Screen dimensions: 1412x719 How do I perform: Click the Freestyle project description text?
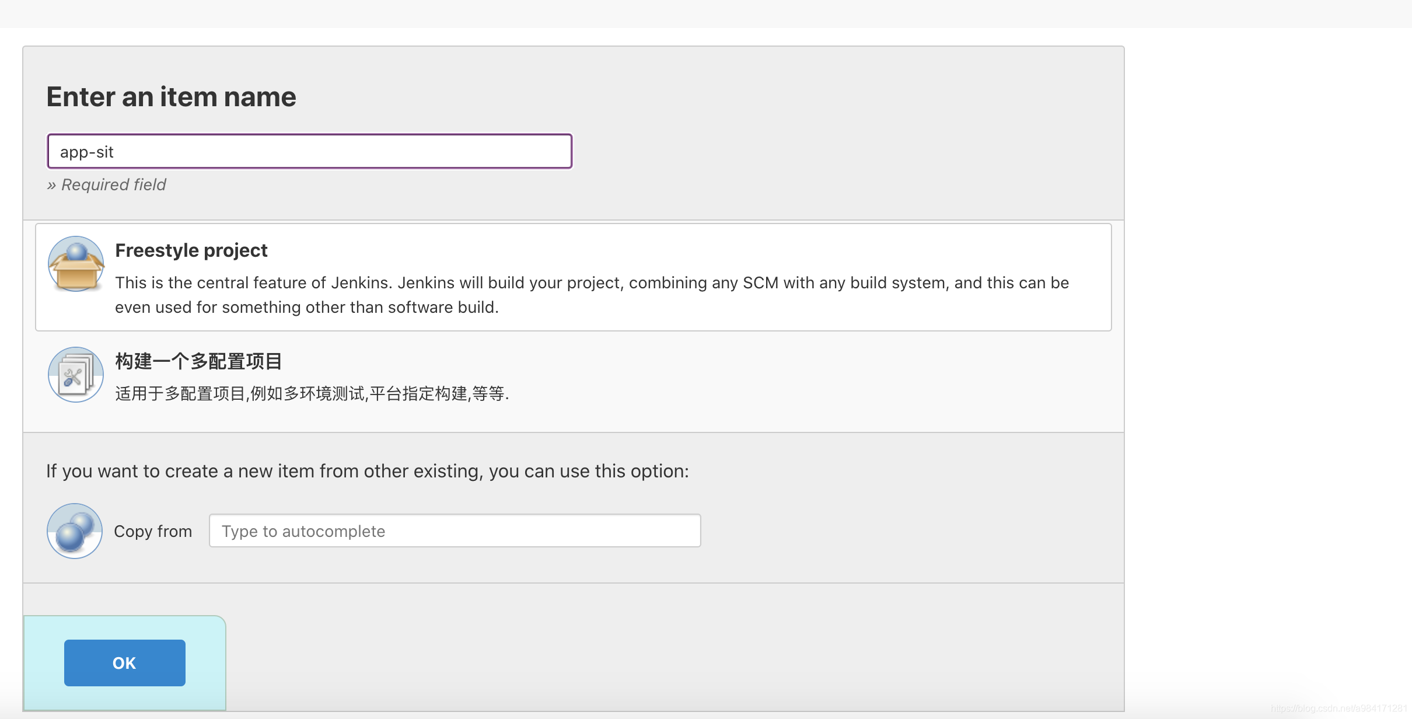[x=592, y=295]
